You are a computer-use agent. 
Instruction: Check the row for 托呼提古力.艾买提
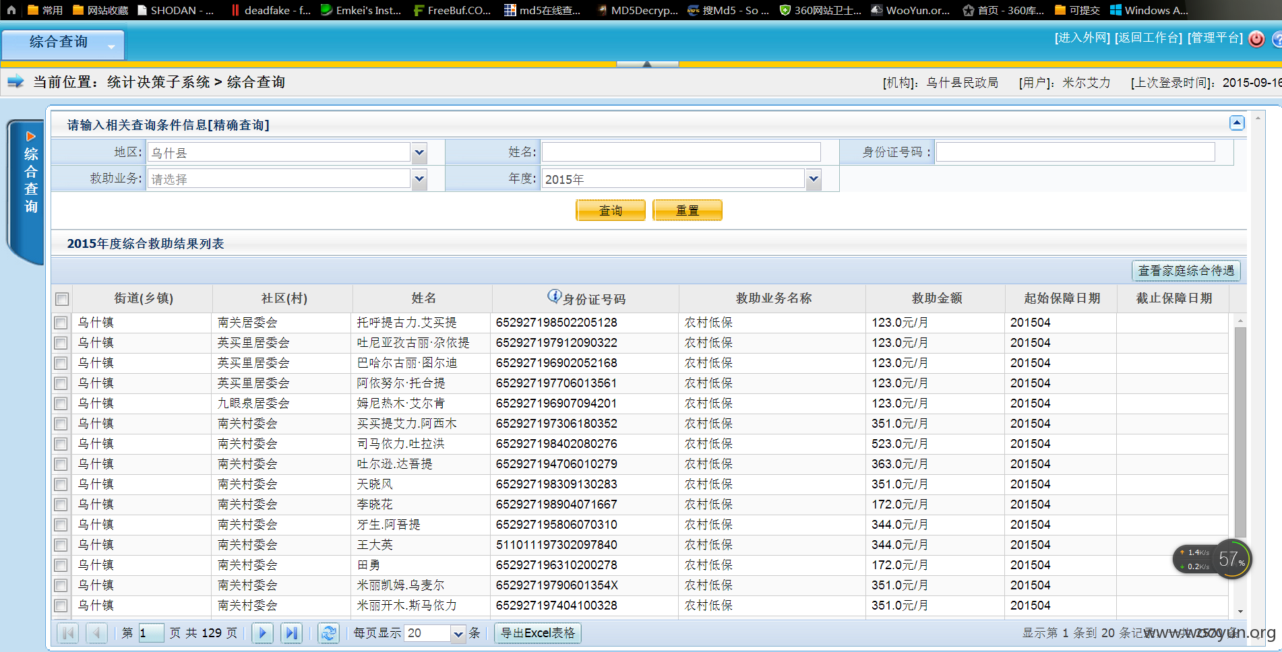[x=61, y=323]
